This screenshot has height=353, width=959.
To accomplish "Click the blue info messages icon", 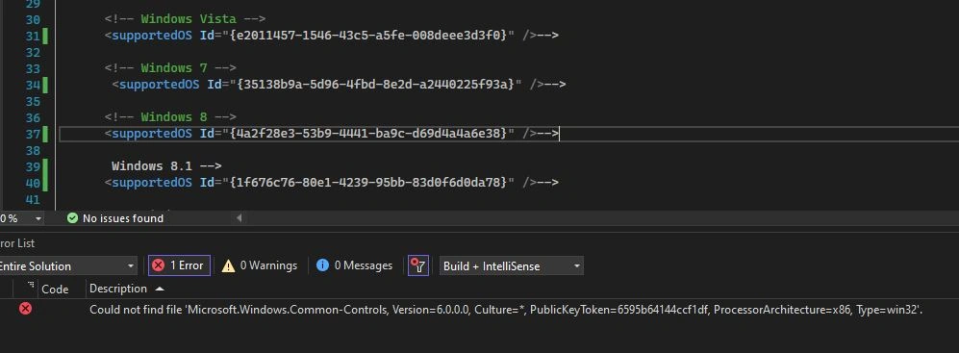I will pyautogui.click(x=322, y=265).
